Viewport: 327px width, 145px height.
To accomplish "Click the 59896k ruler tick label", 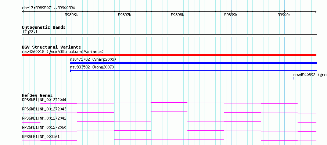I will (71, 15).
